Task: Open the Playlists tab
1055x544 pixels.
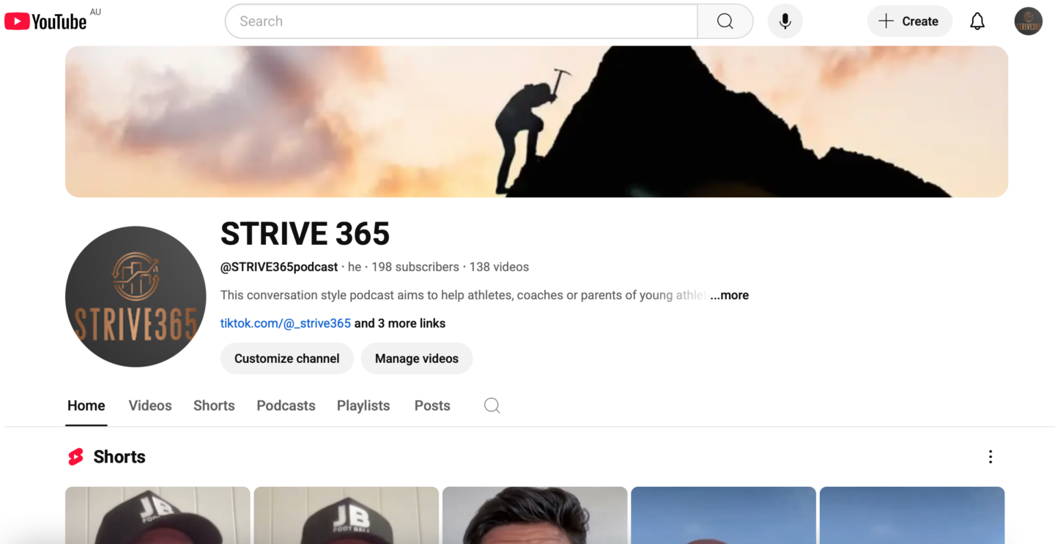Action: click(363, 405)
